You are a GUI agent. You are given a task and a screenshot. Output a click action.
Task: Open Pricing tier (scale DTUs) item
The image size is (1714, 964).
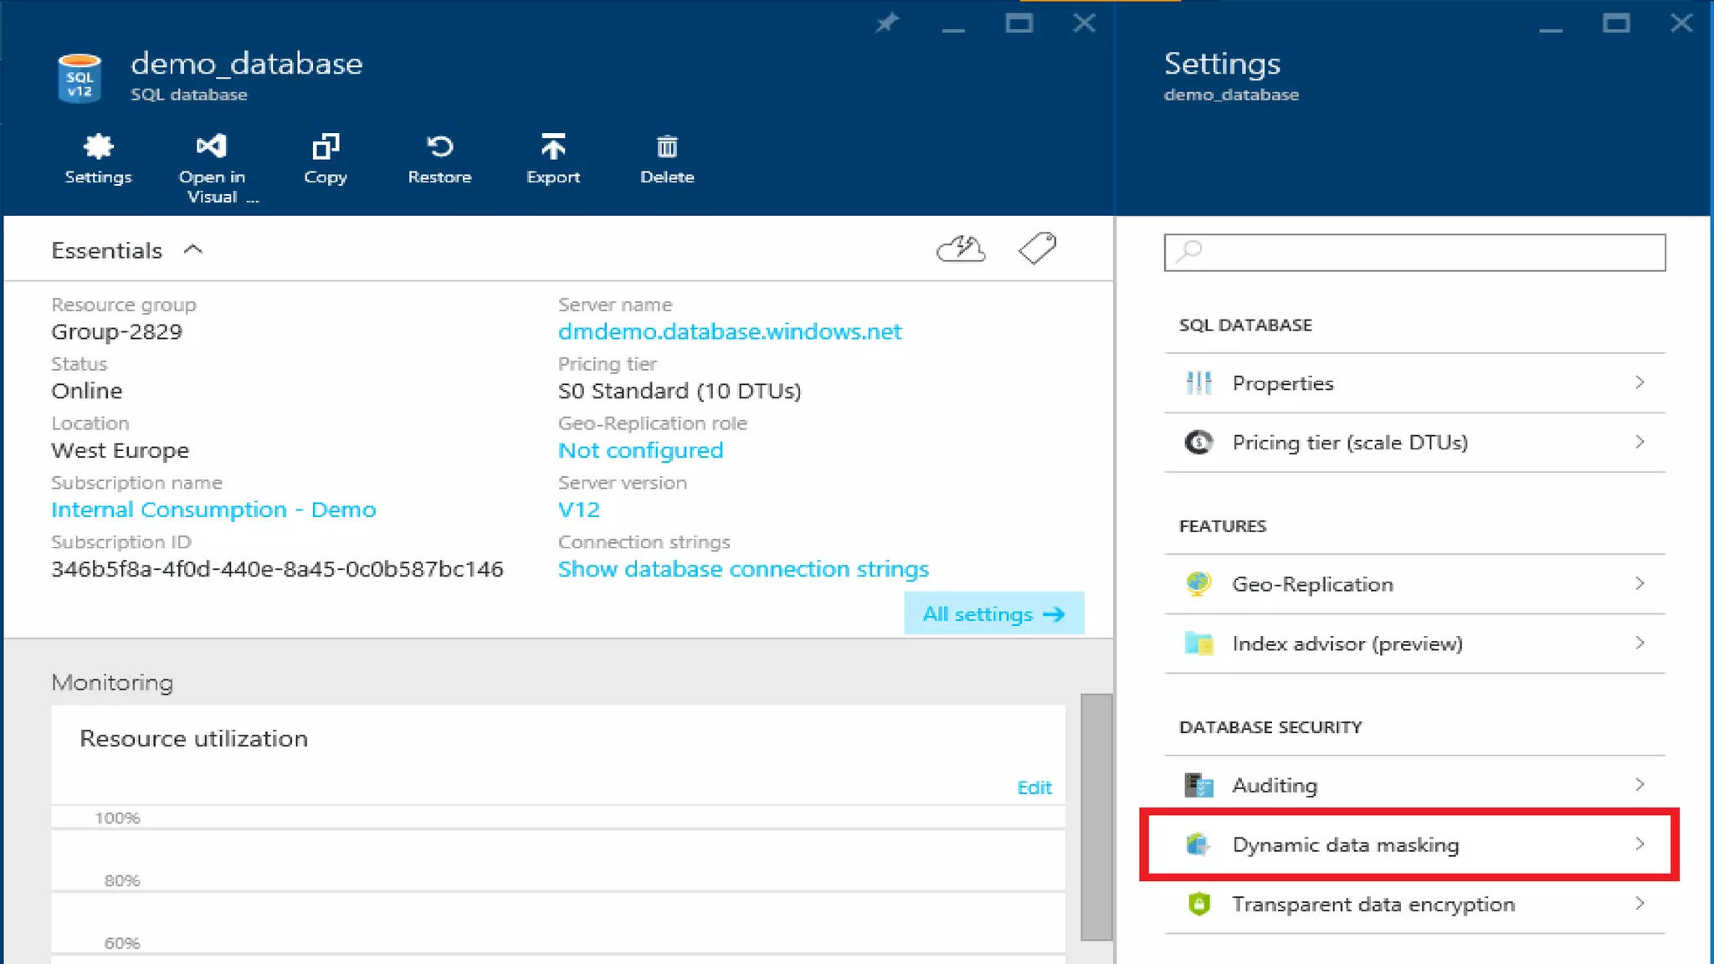coord(1414,443)
